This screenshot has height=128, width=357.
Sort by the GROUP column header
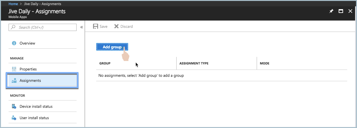(x=105, y=64)
